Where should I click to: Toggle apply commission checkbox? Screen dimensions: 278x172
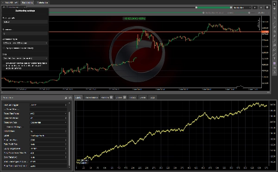point(4,48)
